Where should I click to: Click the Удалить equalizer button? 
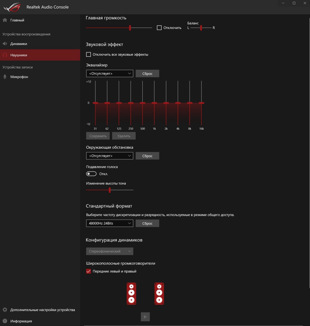coord(124,136)
